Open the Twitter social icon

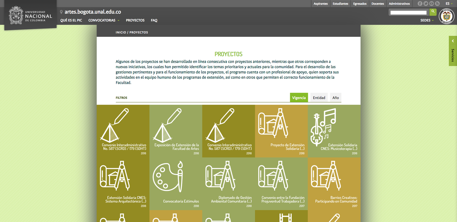click(x=426, y=4)
